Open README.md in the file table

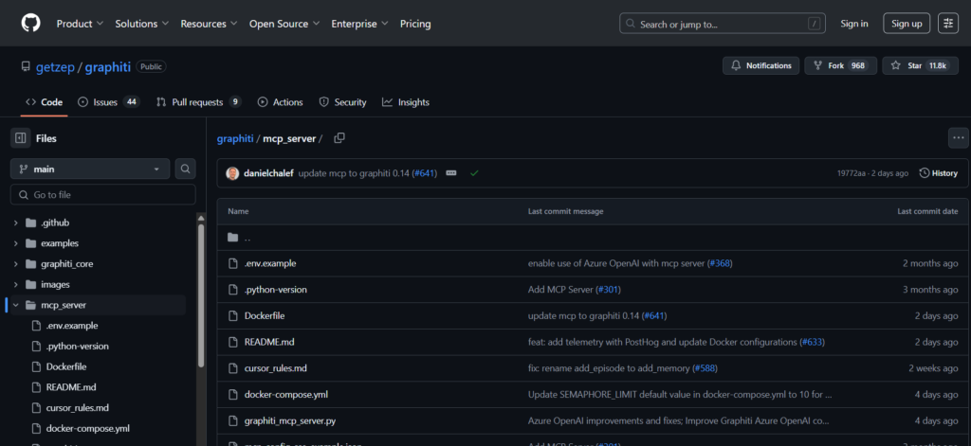269,342
